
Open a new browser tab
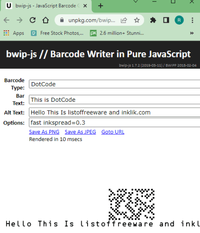pyautogui.click(x=100, y=6)
